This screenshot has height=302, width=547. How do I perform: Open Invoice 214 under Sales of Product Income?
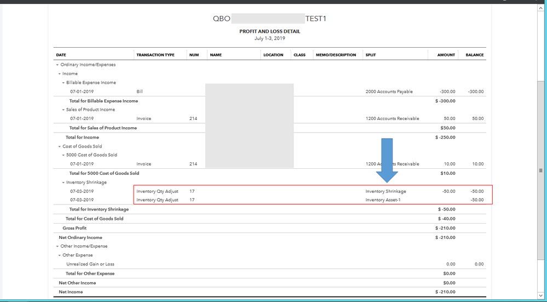coord(269,119)
